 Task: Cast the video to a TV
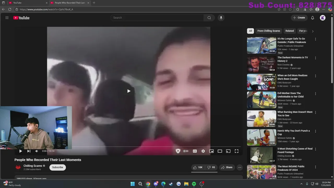click(x=228, y=151)
